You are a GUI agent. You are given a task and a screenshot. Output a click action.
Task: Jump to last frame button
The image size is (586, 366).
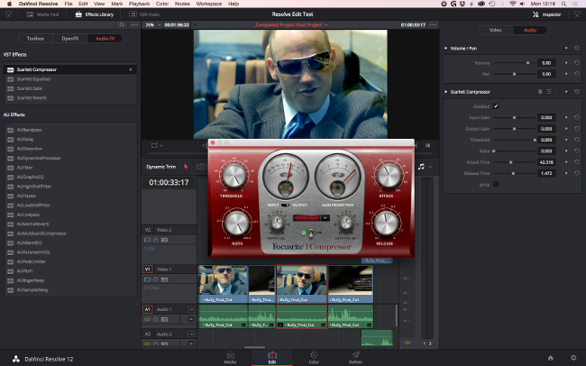click(427, 145)
